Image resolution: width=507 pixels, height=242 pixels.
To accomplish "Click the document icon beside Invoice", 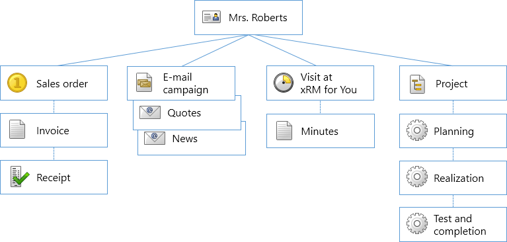I will click(x=17, y=130).
